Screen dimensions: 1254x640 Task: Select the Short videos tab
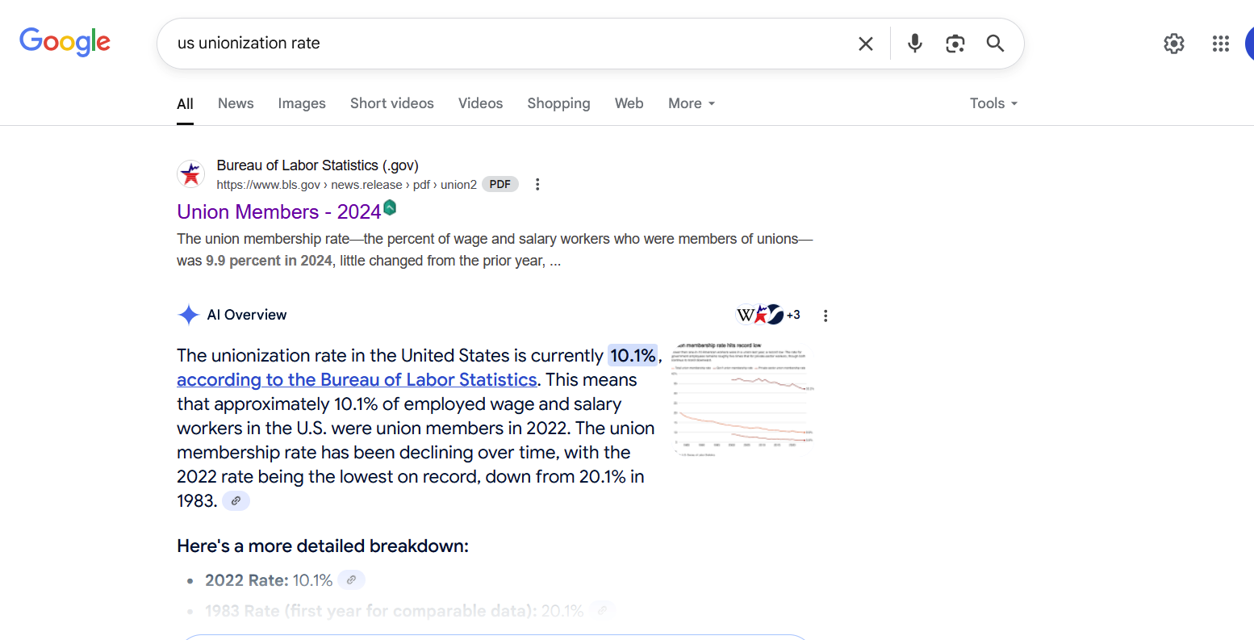click(392, 103)
